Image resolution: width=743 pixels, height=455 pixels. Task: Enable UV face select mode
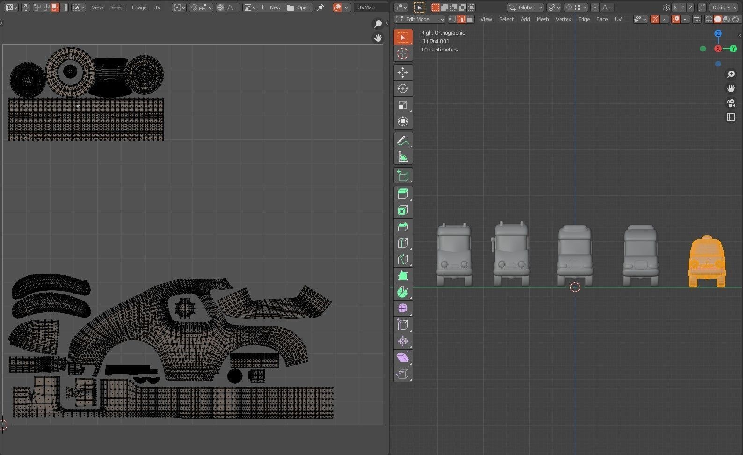click(55, 7)
